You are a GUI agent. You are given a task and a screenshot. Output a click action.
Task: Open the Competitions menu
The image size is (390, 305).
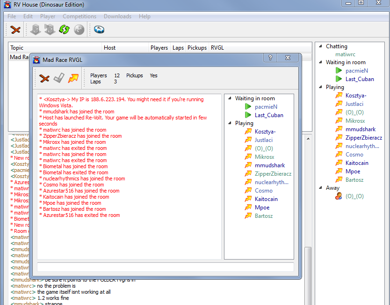tap(79, 16)
